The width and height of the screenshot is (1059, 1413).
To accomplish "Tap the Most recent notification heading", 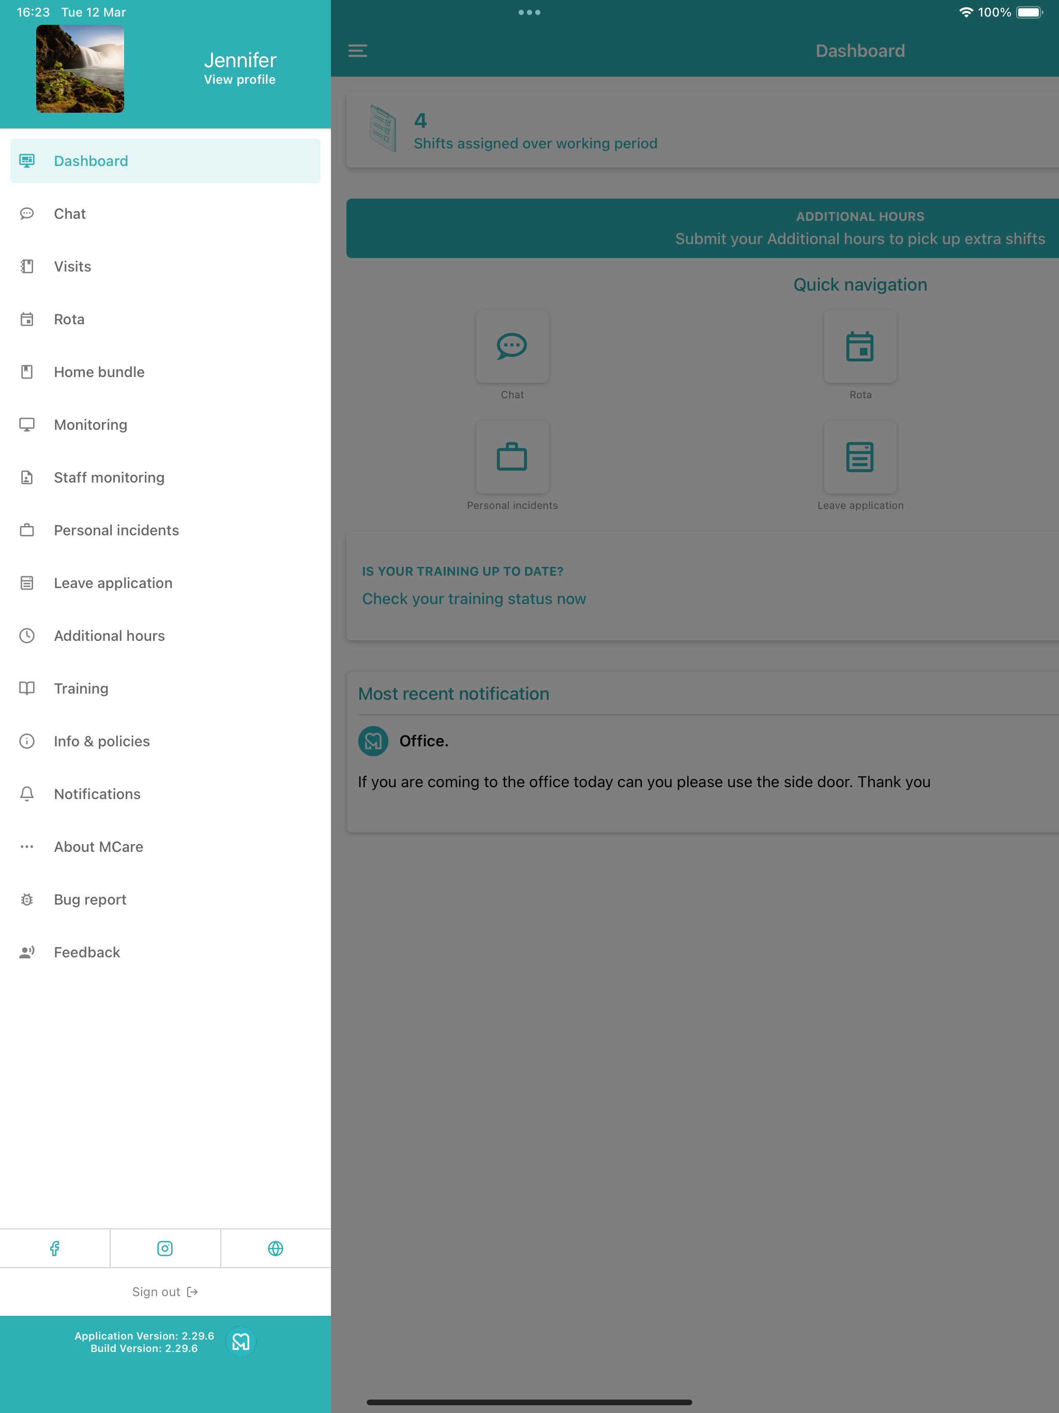I will (453, 694).
